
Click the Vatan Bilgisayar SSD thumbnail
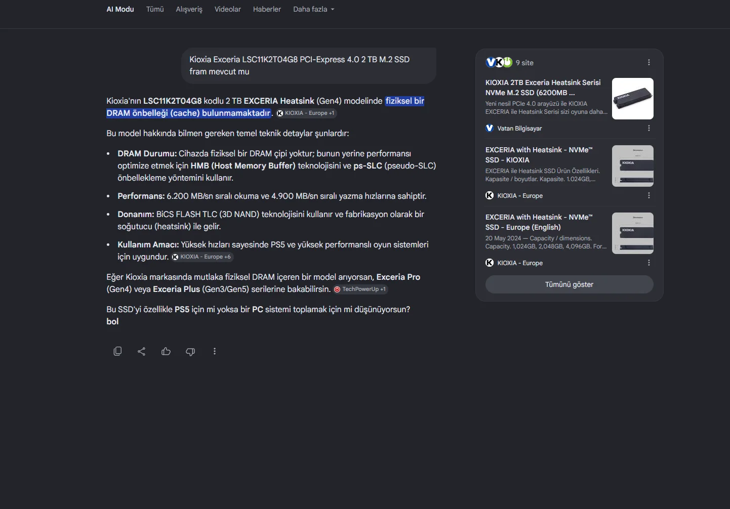pos(633,99)
